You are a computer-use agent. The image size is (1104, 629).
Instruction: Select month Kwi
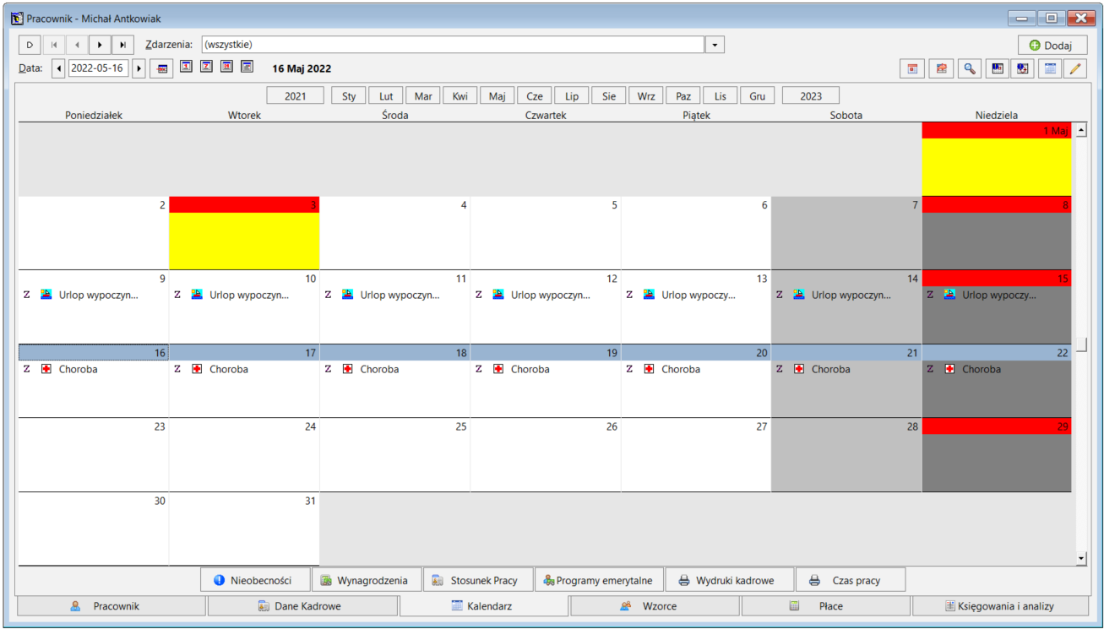point(460,96)
